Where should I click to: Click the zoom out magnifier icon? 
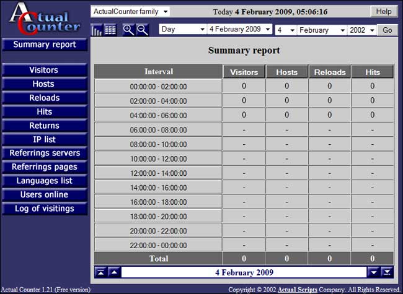click(143, 30)
